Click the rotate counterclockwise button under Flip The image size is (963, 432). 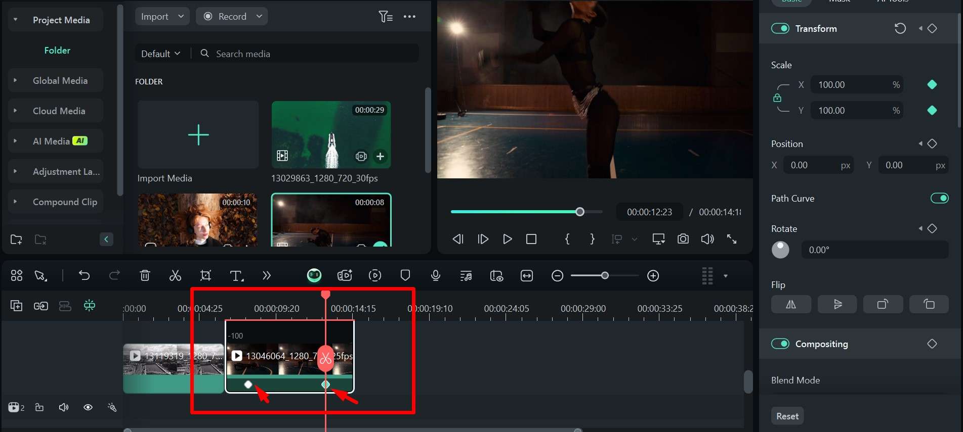coord(929,304)
